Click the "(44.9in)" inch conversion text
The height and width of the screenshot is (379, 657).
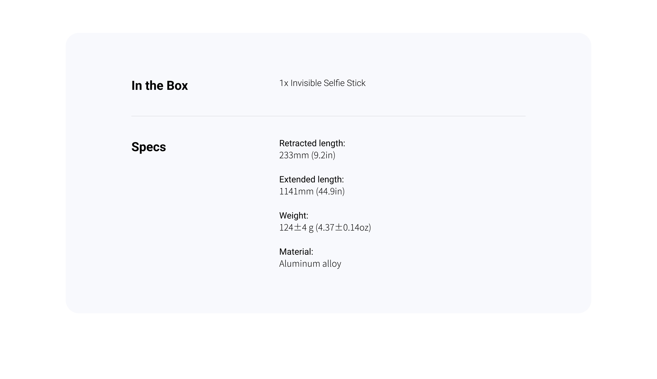pos(330,191)
